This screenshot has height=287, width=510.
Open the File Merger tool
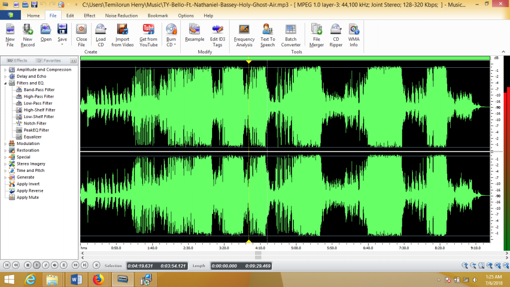click(316, 35)
